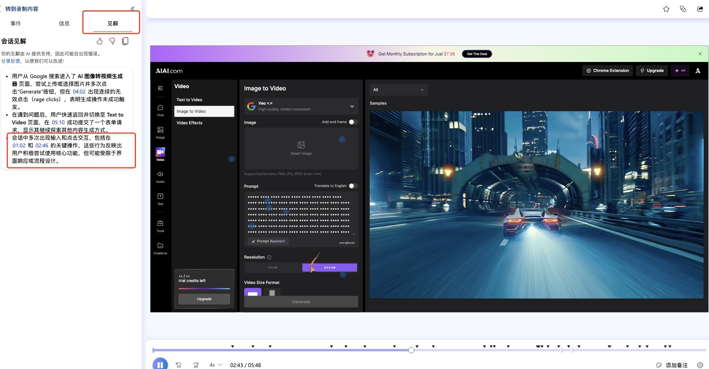Click the thumbs down feedback icon
Image resolution: width=709 pixels, height=369 pixels.
(x=112, y=41)
